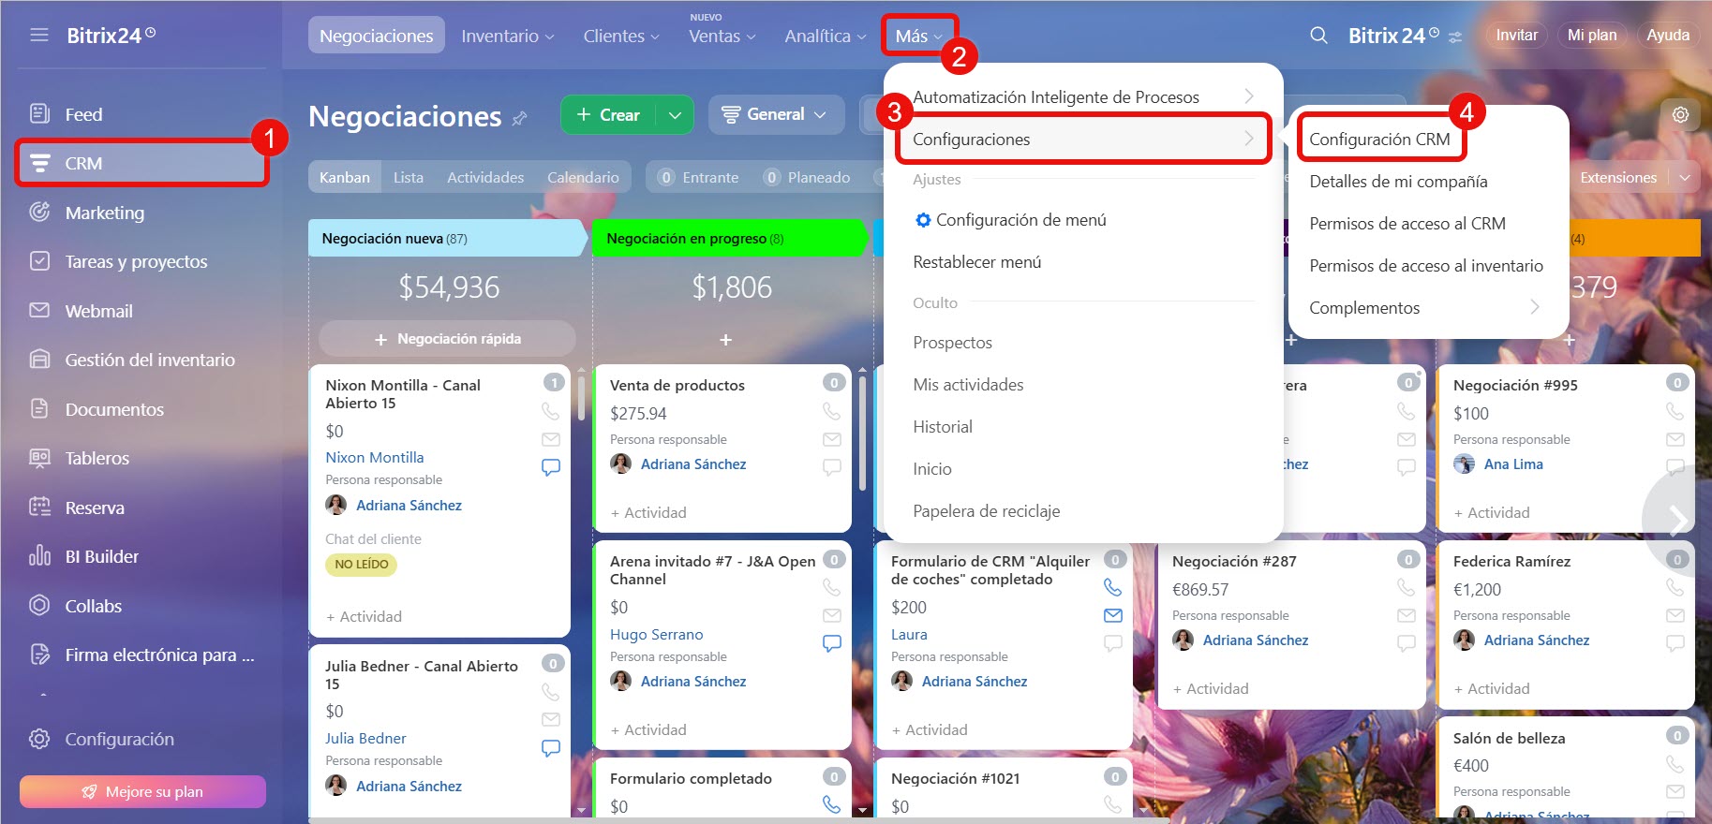Open Marketing from the left sidebar
This screenshot has height=824, width=1712.
coord(104,213)
